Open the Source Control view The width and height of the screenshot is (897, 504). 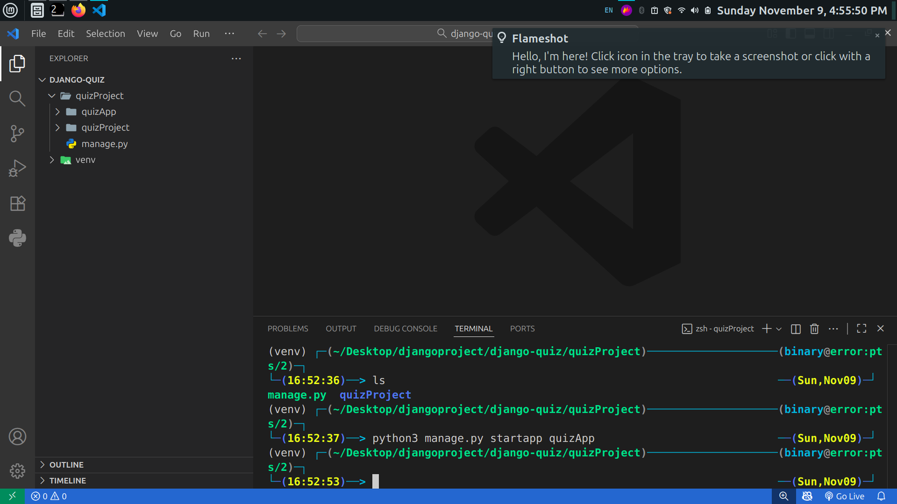pyautogui.click(x=17, y=133)
